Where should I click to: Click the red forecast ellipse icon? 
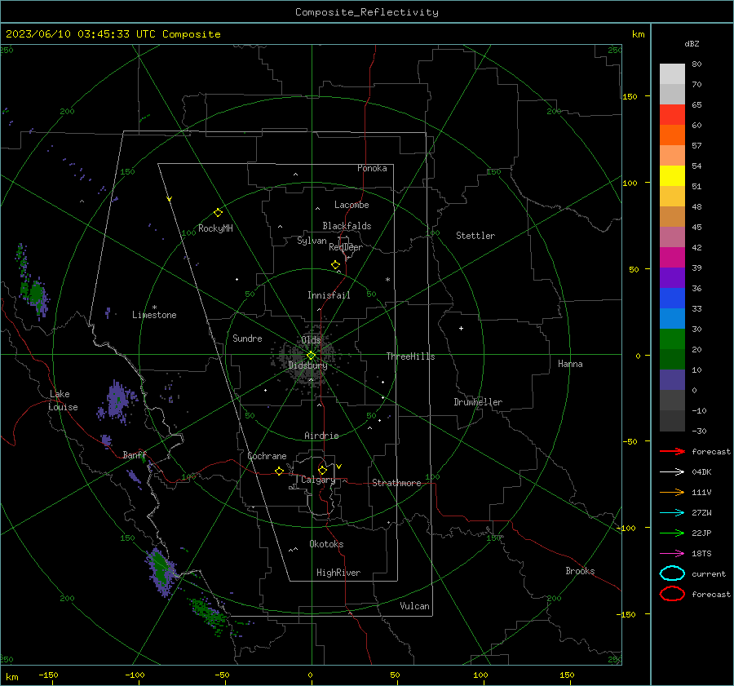click(x=672, y=594)
